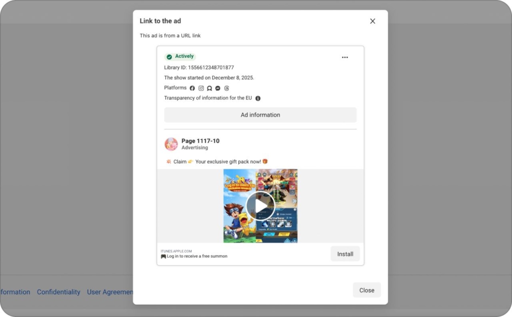Select the Instagram platform icon
The width and height of the screenshot is (512, 317).
click(201, 88)
